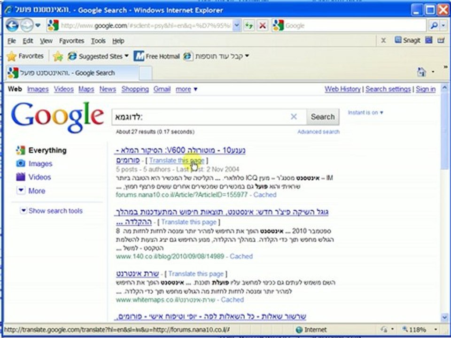Select the Google Search browser tab
Image resolution: width=451 pixels, height=338 pixels.
click(x=72, y=73)
